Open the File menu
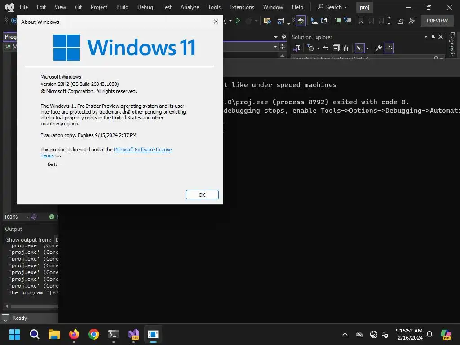Screen dimensions: 460x345 24,7
